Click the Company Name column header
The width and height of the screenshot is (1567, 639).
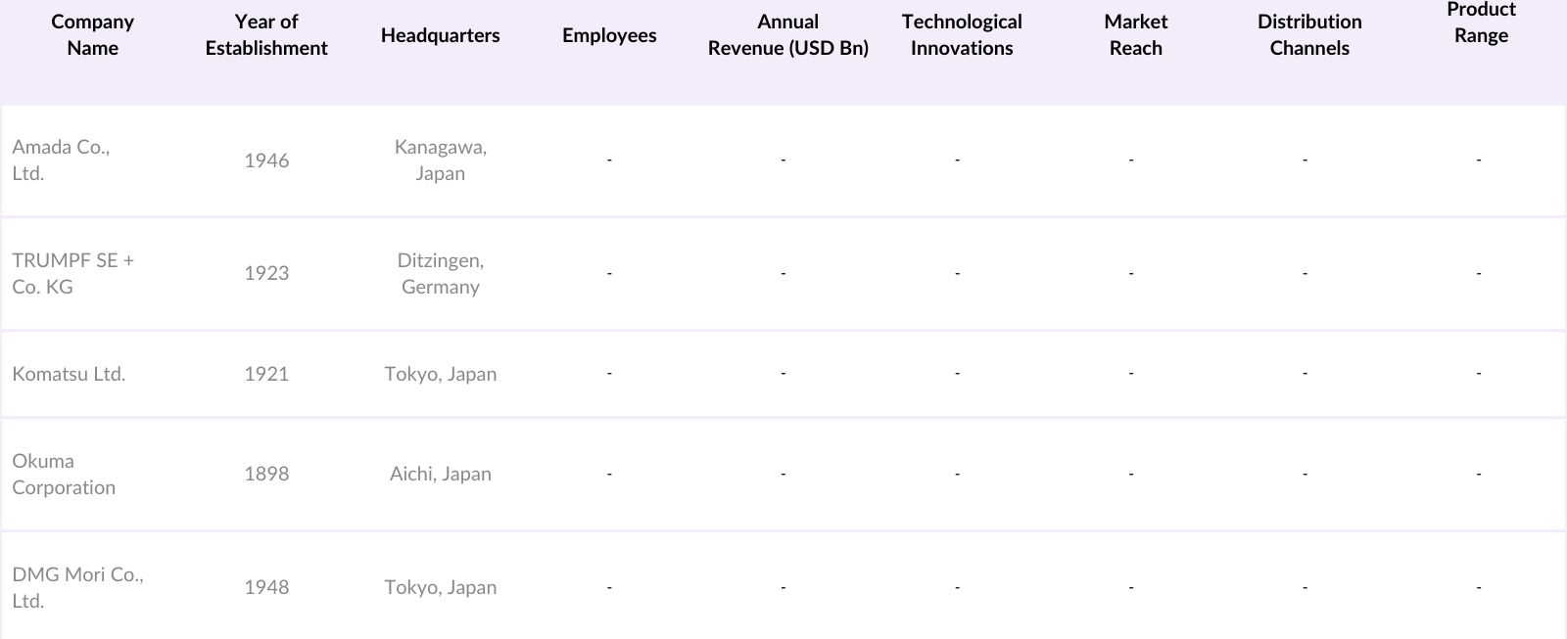tap(92, 35)
